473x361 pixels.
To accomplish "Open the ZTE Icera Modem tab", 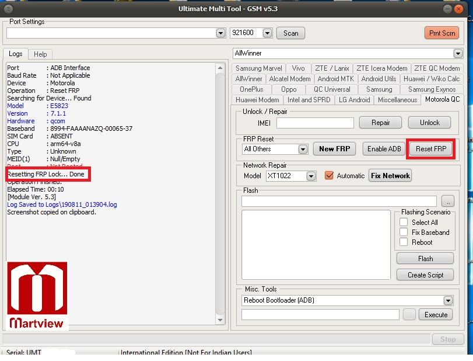I will [381, 68].
